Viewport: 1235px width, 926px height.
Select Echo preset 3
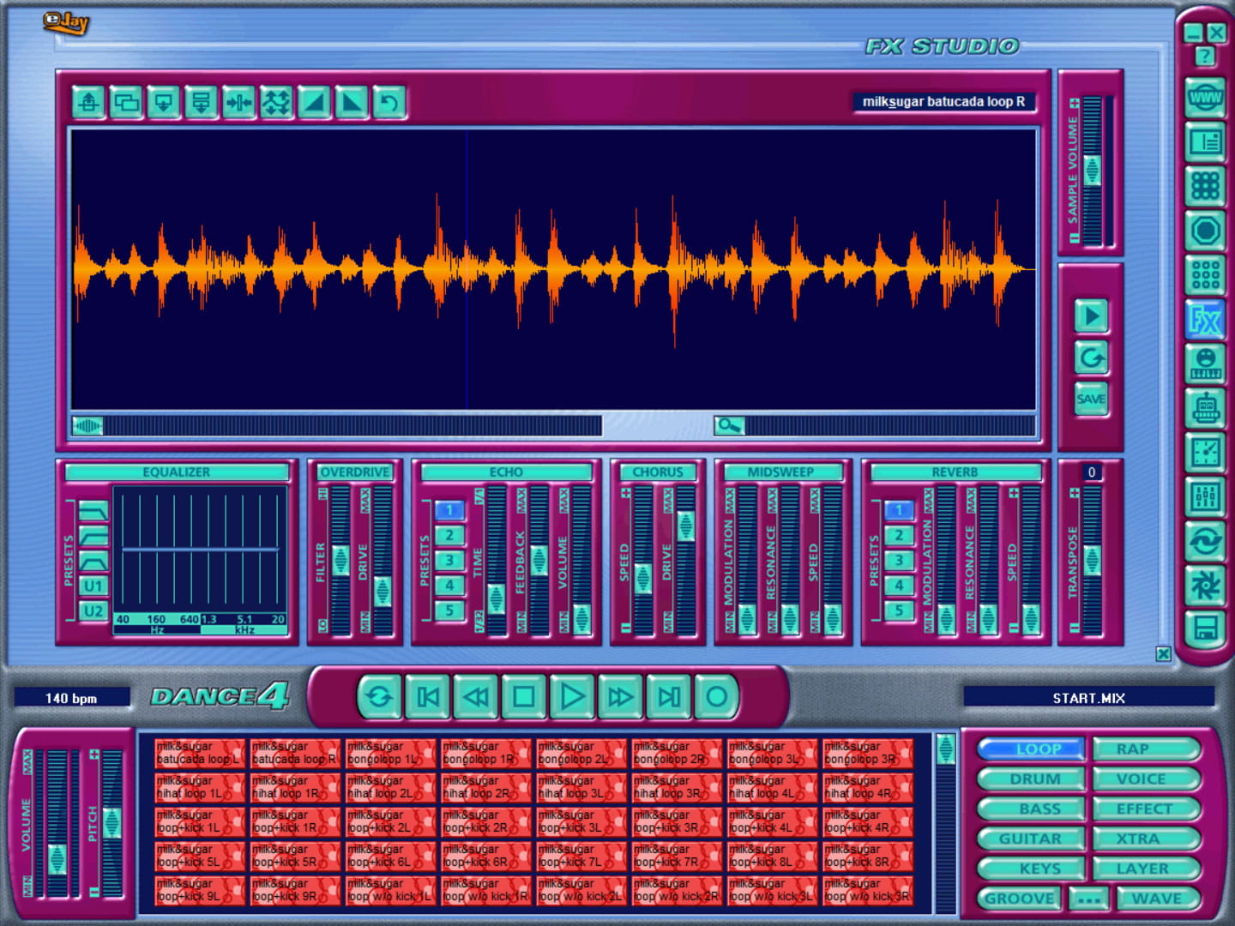(449, 561)
